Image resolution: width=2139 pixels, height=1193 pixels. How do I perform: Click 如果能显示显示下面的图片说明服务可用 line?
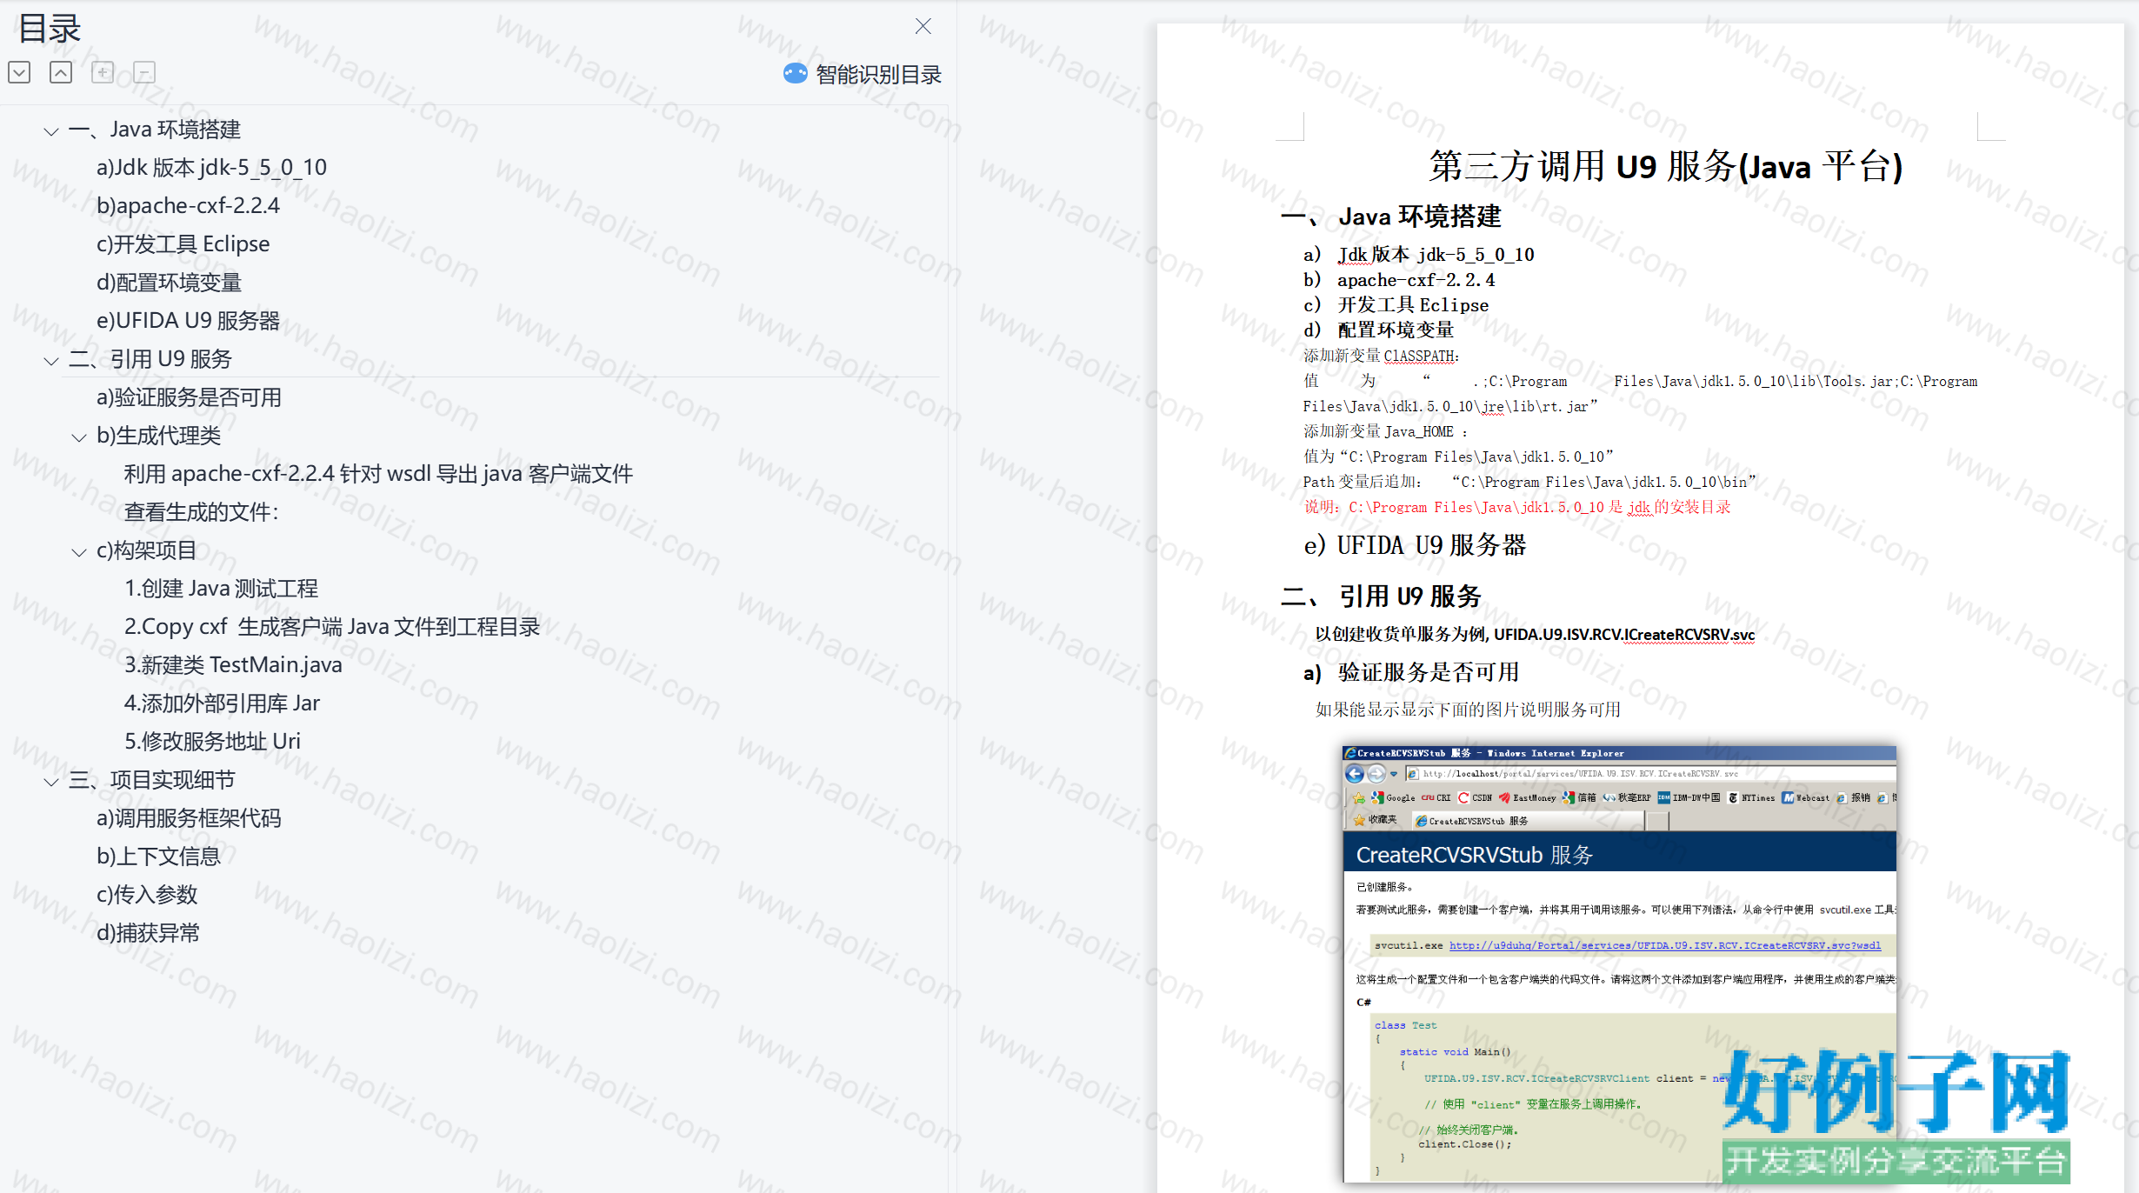tap(1468, 710)
